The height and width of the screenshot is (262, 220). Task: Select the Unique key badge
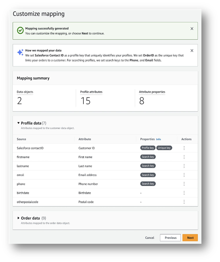pyautogui.click(x=164, y=148)
